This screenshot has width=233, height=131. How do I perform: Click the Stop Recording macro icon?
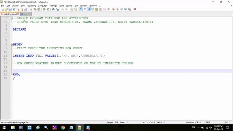click(118, 9)
